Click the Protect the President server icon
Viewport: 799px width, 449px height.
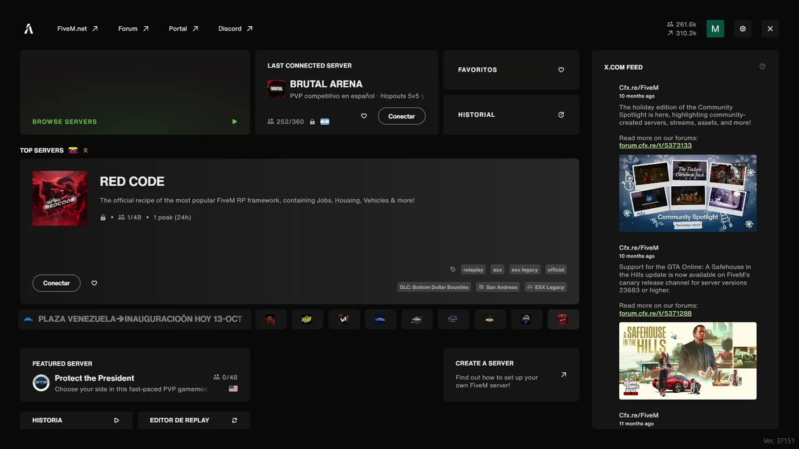point(41,382)
